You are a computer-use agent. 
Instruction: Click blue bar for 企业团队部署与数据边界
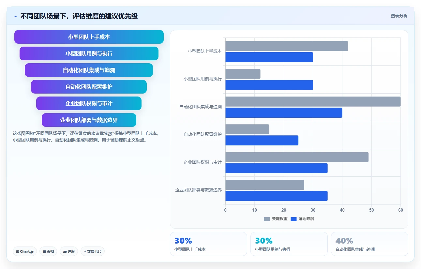[x=277, y=196]
